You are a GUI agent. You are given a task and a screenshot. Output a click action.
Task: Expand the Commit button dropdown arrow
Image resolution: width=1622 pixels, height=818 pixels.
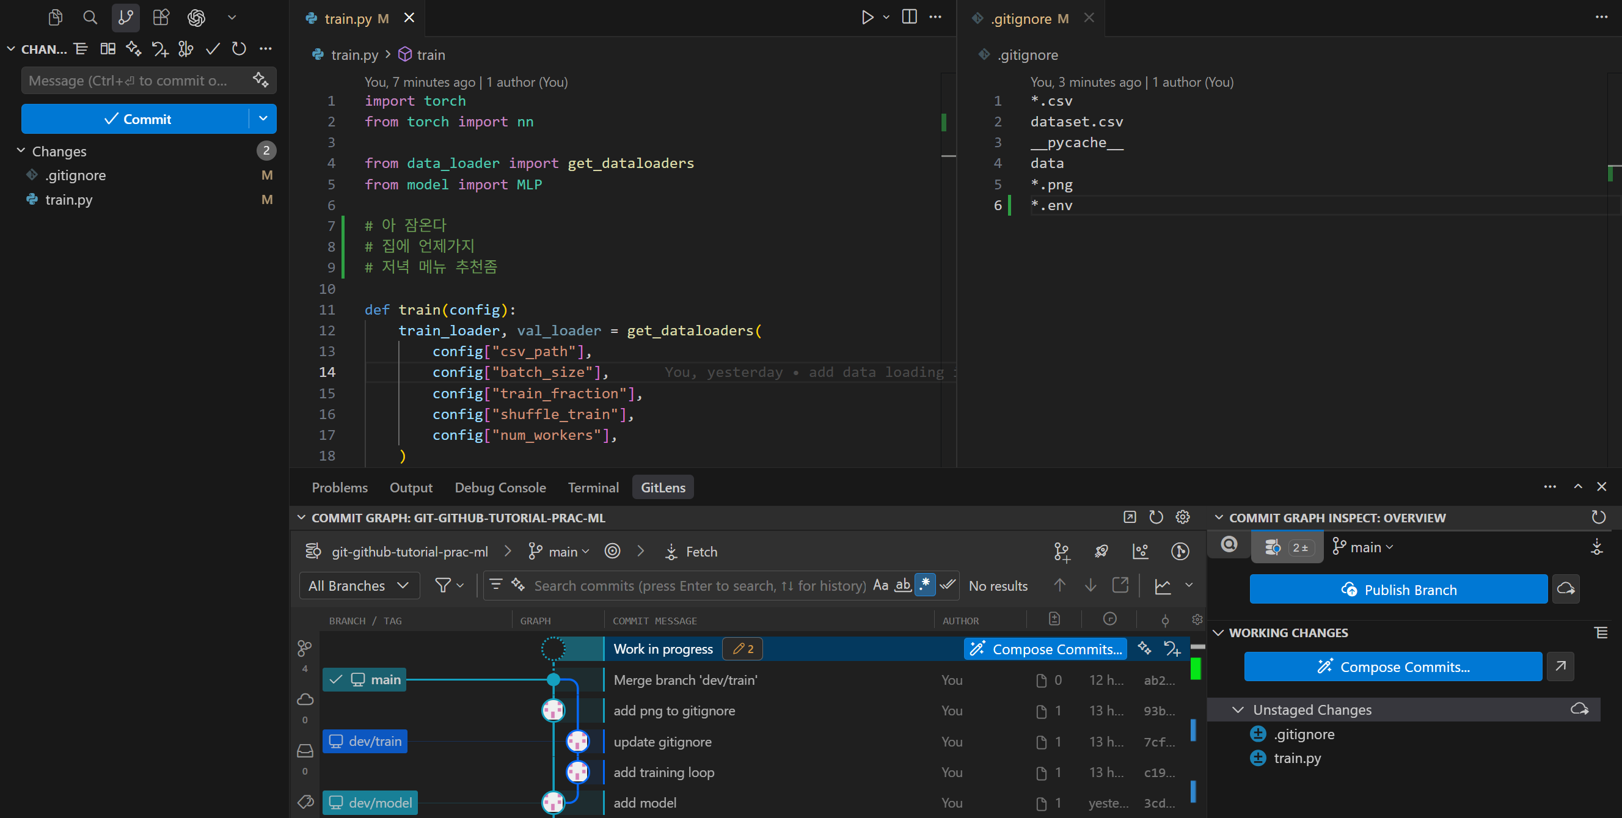pyautogui.click(x=263, y=119)
